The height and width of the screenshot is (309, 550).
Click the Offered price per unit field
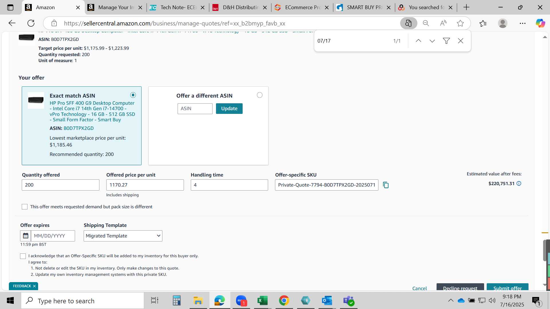[145, 185]
